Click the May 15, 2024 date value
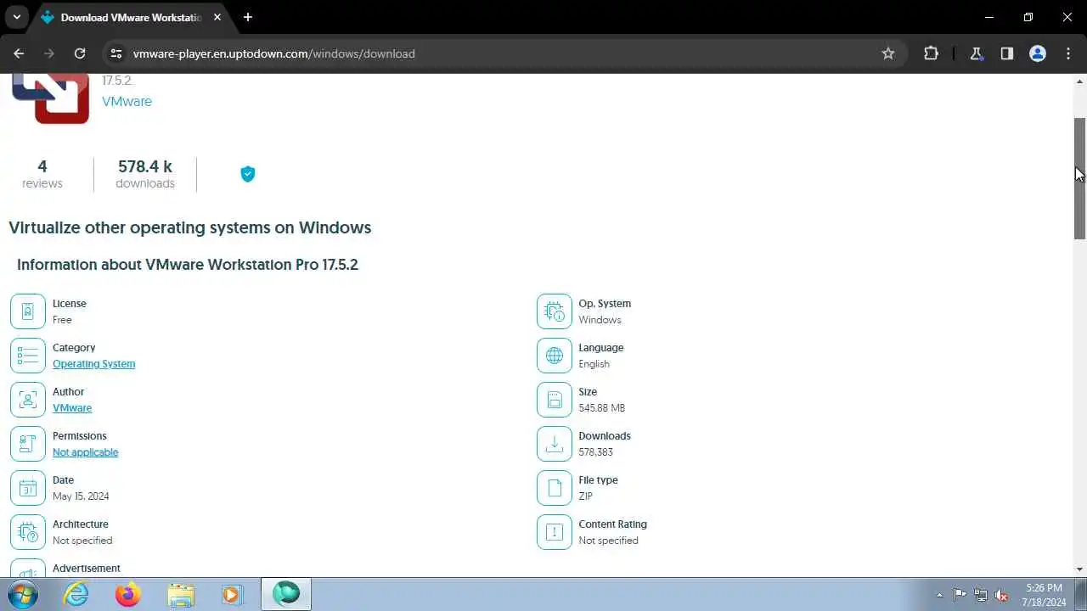Image resolution: width=1087 pixels, height=611 pixels. point(81,496)
